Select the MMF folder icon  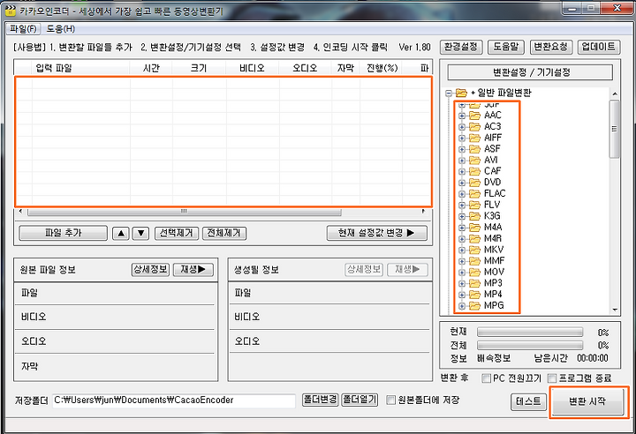tap(474, 261)
